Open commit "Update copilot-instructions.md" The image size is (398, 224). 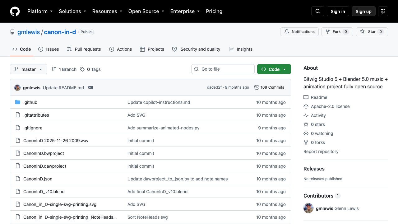coord(159,102)
